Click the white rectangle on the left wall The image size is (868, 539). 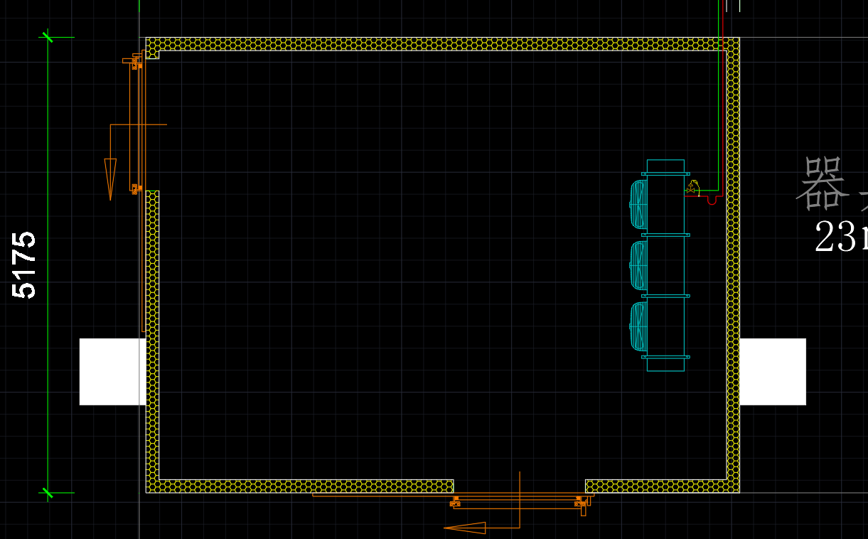[112, 371]
